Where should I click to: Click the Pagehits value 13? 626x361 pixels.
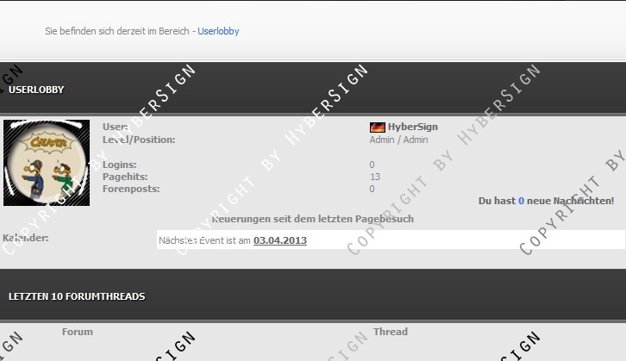click(374, 177)
